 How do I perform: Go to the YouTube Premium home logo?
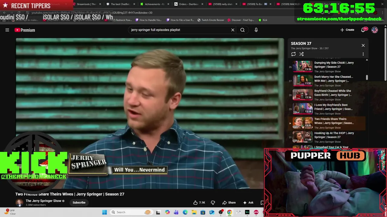[x=25, y=30]
